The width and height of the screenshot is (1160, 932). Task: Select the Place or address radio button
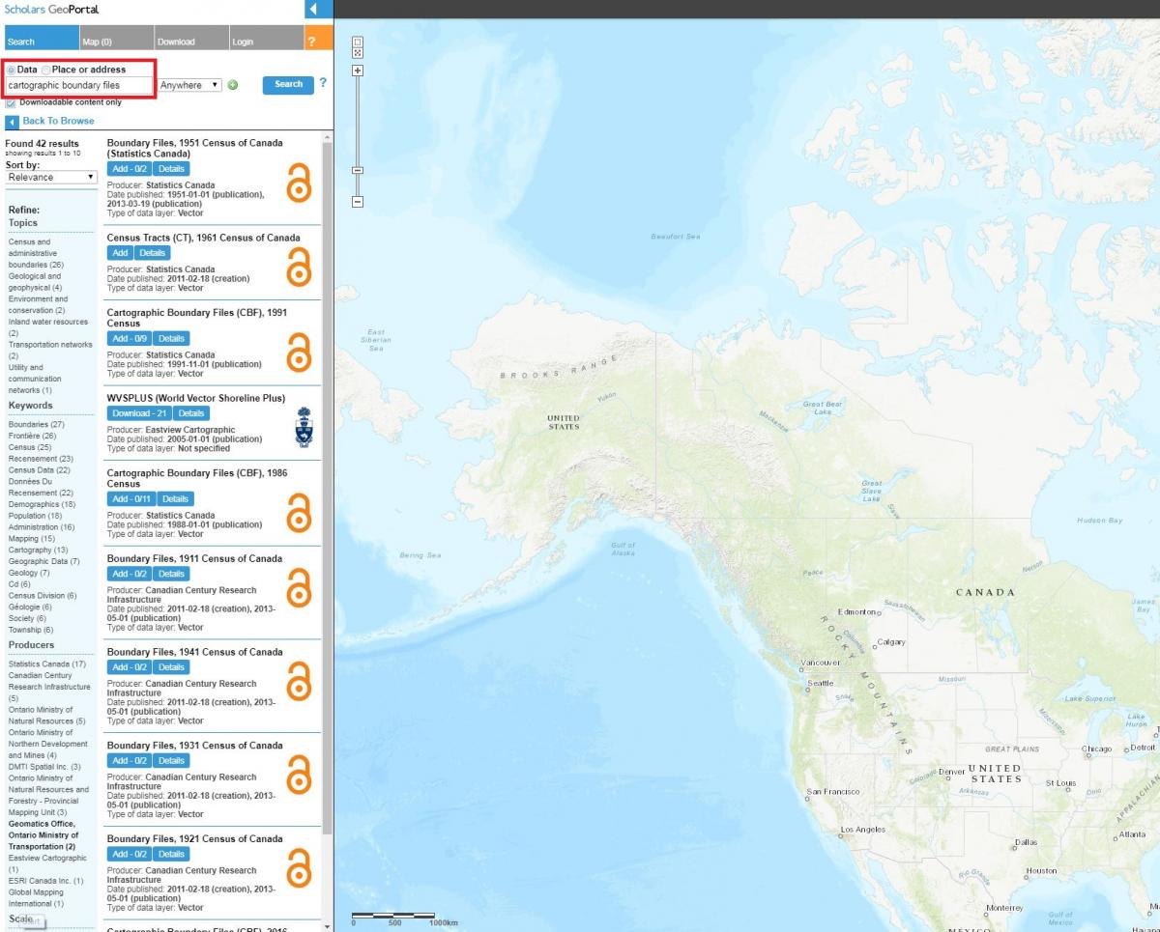point(46,71)
